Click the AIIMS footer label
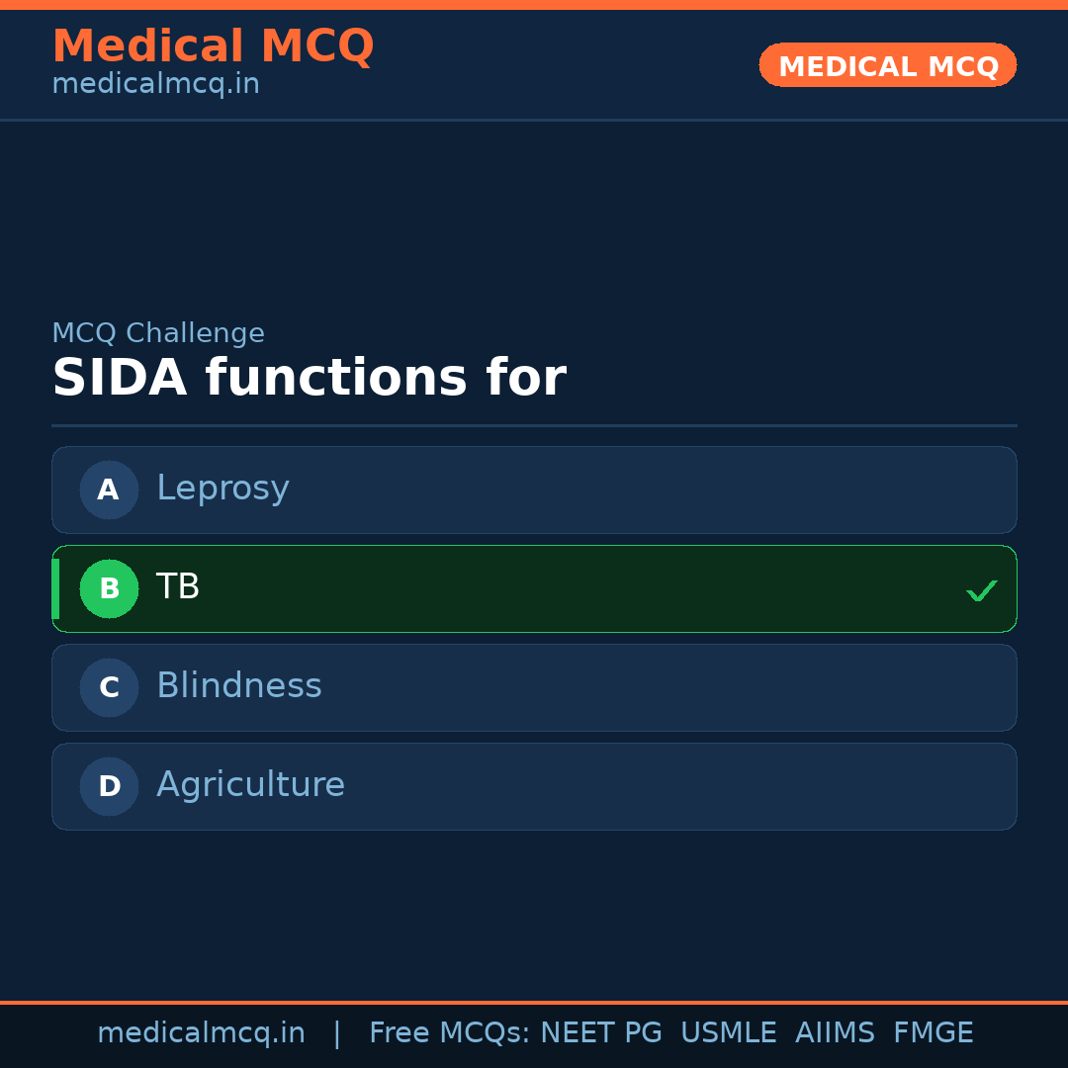 point(835,1033)
